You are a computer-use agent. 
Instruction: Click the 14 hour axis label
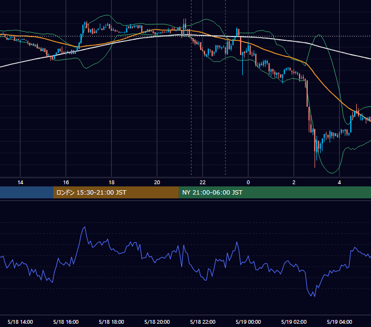pos(20,183)
